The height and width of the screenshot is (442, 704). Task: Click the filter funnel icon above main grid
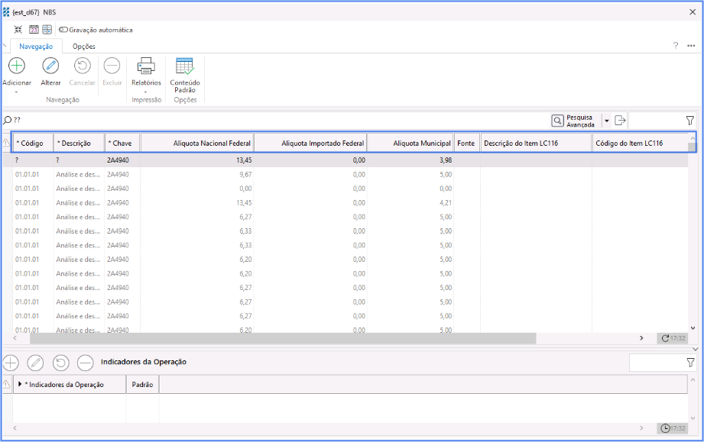(x=690, y=121)
